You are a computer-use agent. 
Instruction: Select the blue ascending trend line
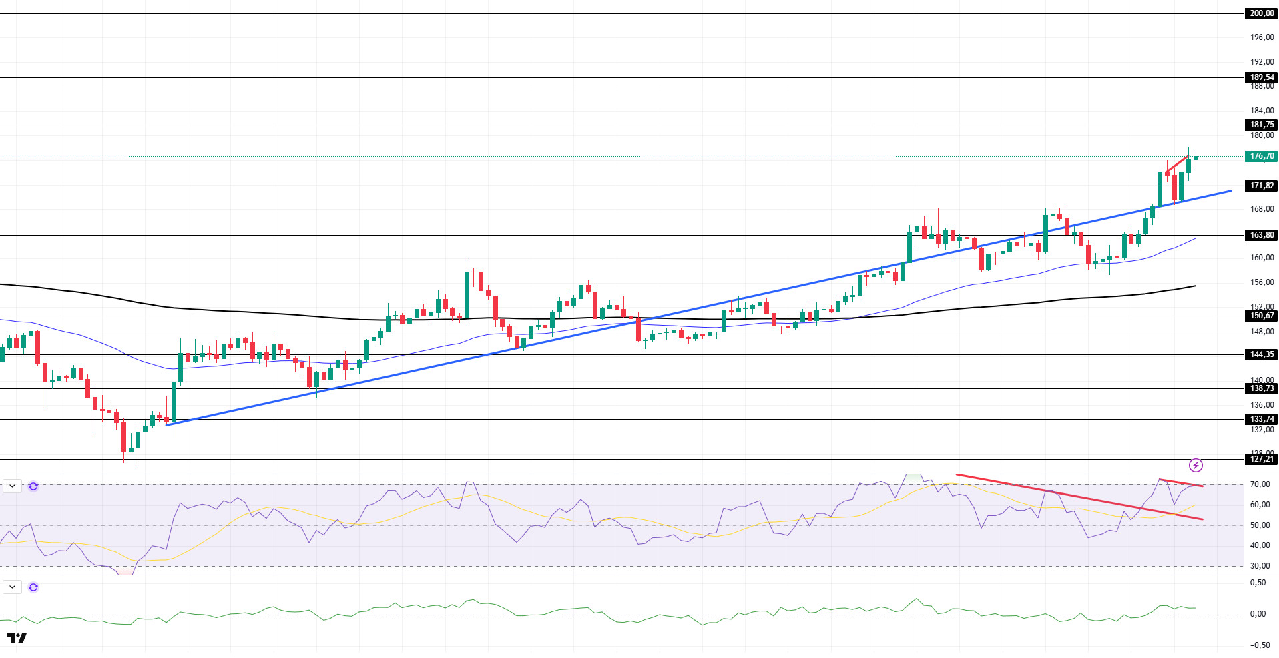[x=698, y=307]
